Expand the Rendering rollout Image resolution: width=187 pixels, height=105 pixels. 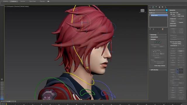158,35
